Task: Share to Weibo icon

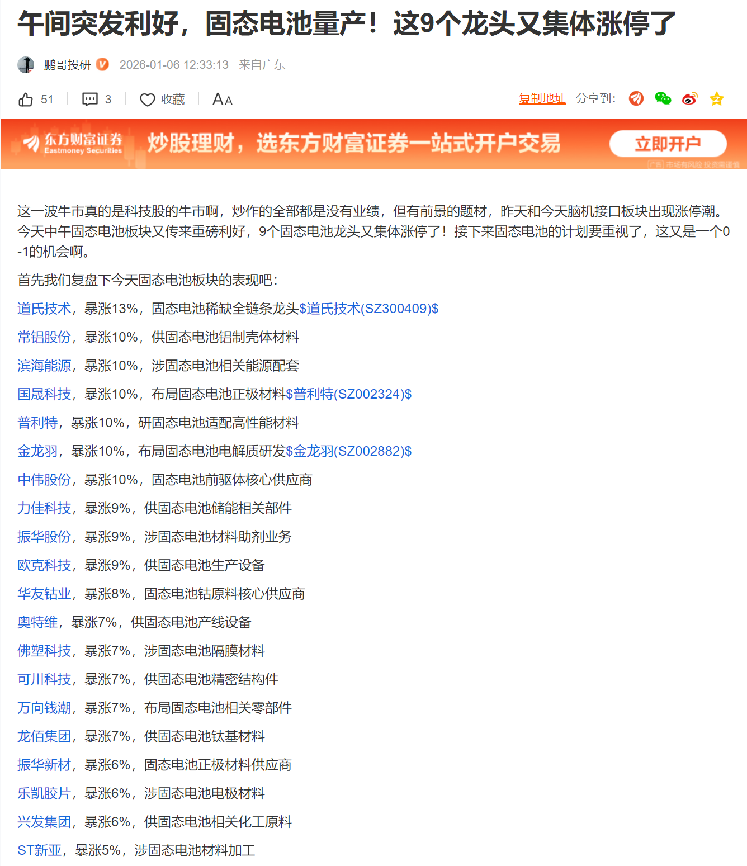Action: point(689,99)
